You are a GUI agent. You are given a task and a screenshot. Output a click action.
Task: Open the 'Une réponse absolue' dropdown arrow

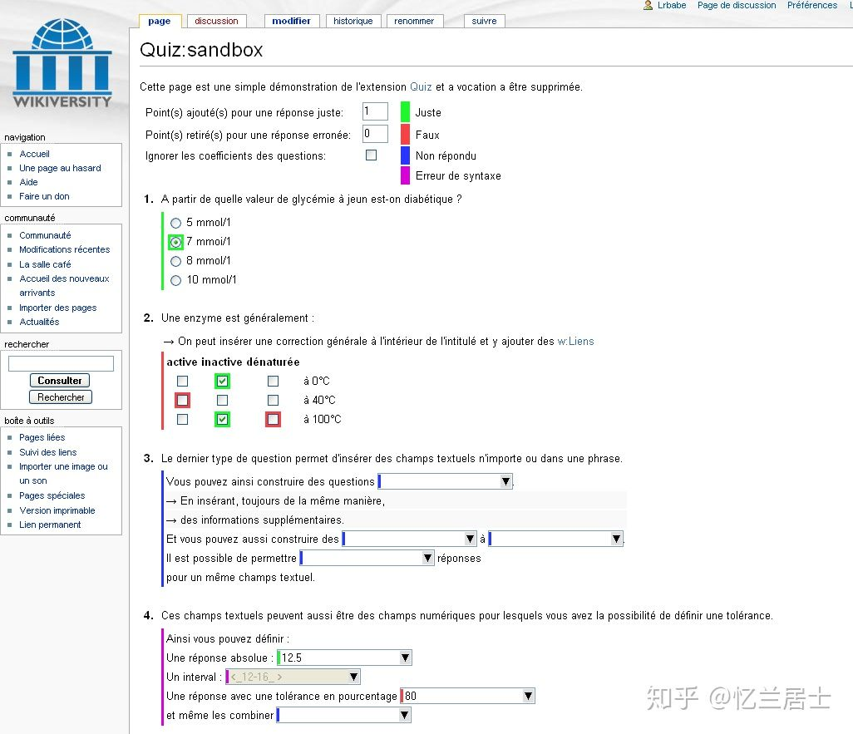click(x=405, y=658)
